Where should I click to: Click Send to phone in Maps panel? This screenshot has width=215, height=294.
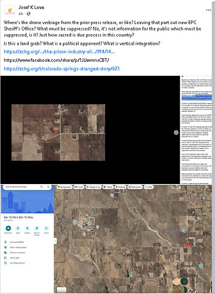pyautogui.click(x=36, y=230)
